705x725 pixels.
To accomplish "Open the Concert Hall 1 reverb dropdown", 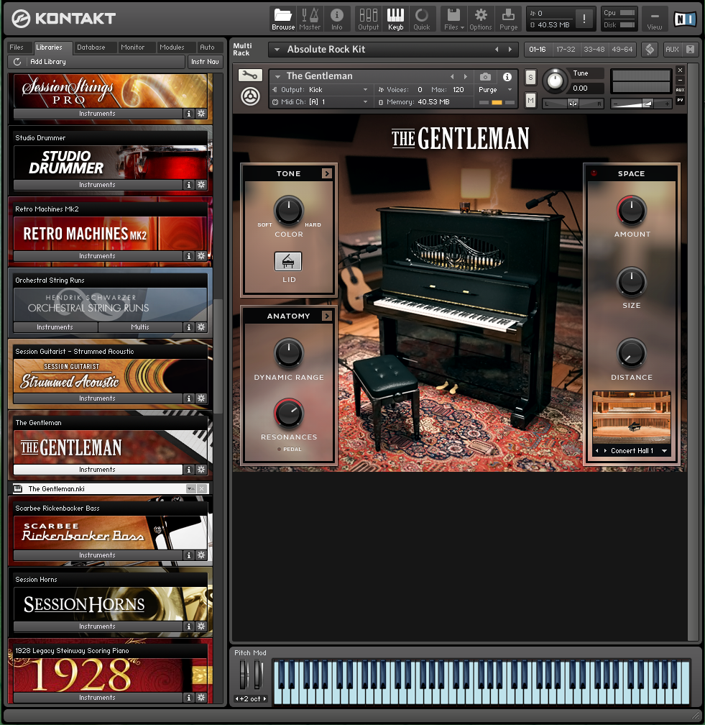I will point(664,451).
